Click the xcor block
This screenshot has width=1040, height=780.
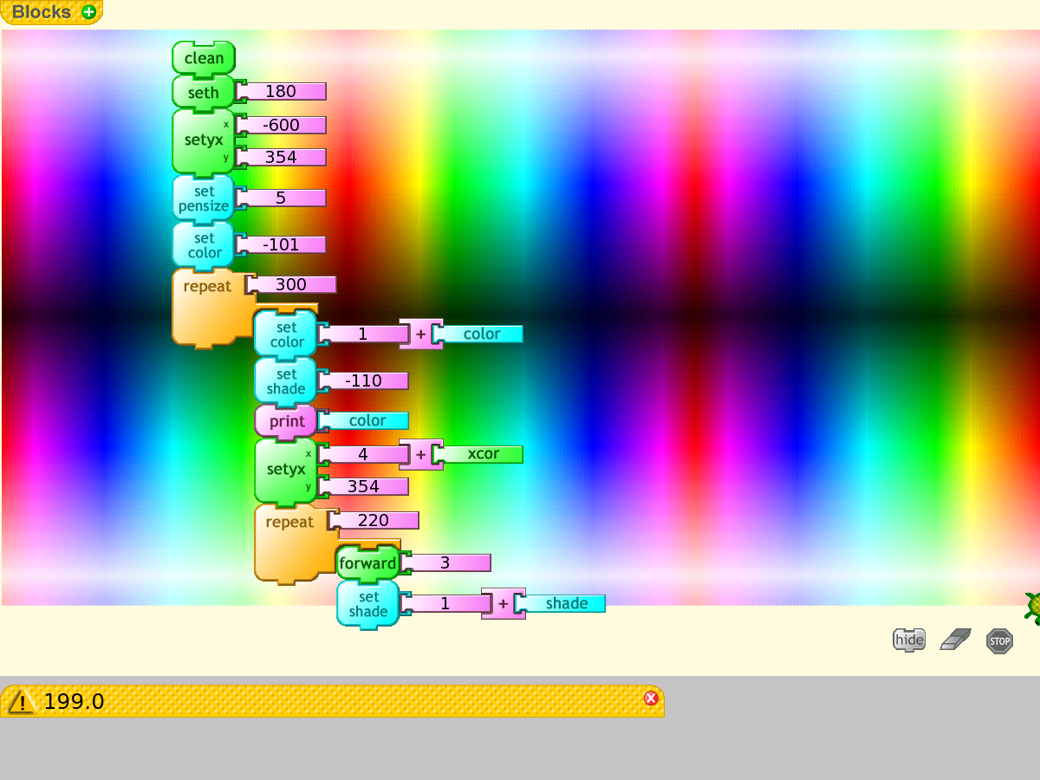[x=482, y=454]
